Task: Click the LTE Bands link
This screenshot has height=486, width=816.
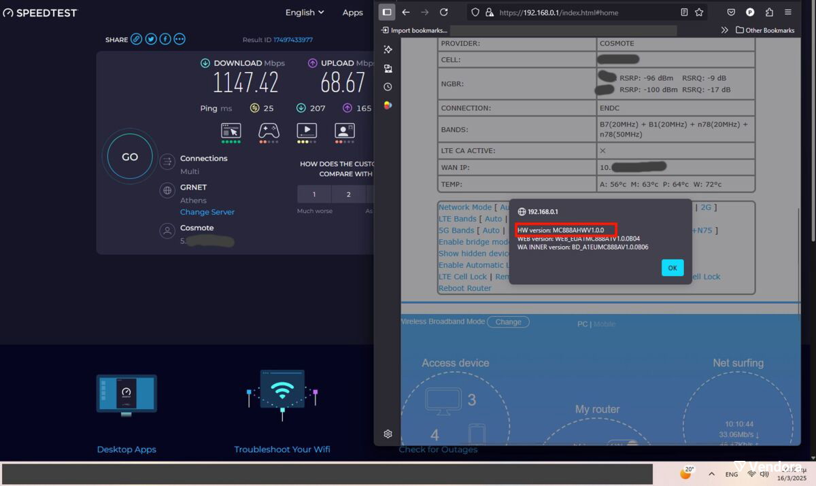Action: (458, 219)
